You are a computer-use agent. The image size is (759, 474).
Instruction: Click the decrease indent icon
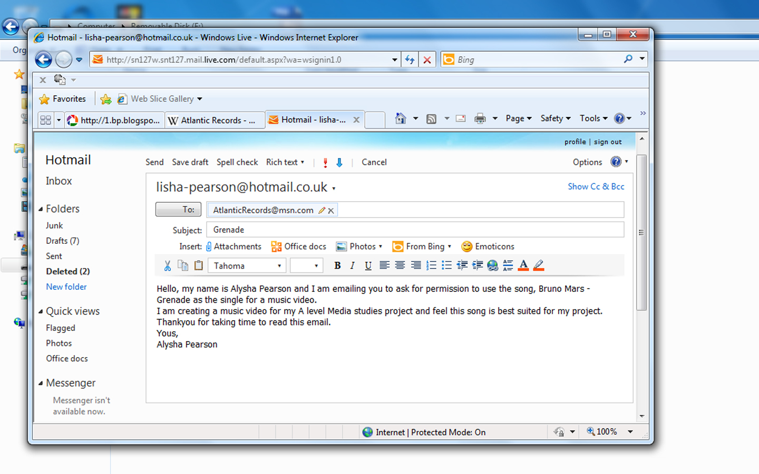(x=462, y=265)
